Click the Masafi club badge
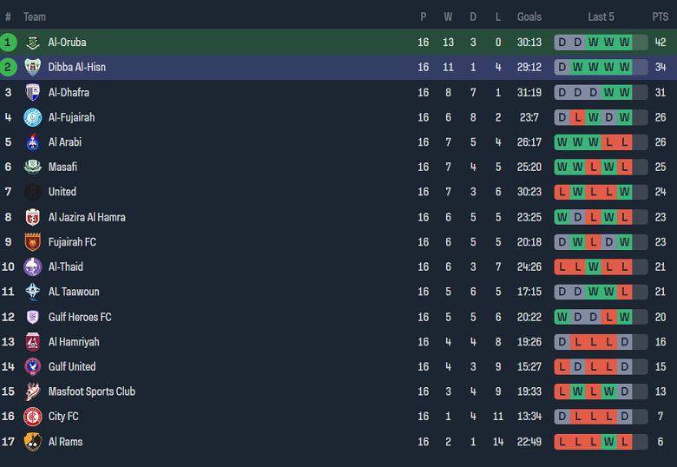Viewport: 677px width, 467px height. click(33, 167)
